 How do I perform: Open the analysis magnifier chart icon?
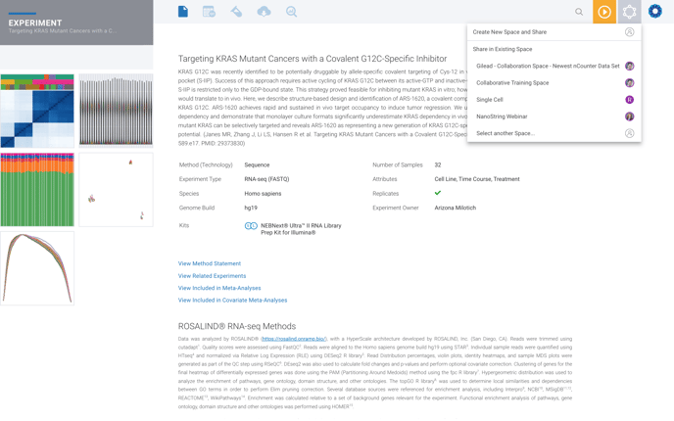(291, 12)
